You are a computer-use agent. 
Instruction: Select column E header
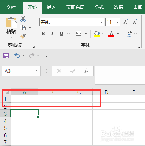coord(133,92)
